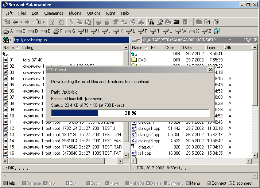The height and width of the screenshot is (188, 260).
Task: Open the hot paths folder icon
Action: [x=38, y=22]
